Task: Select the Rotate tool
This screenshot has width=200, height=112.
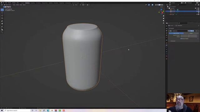Action: [x=2, y=18]
